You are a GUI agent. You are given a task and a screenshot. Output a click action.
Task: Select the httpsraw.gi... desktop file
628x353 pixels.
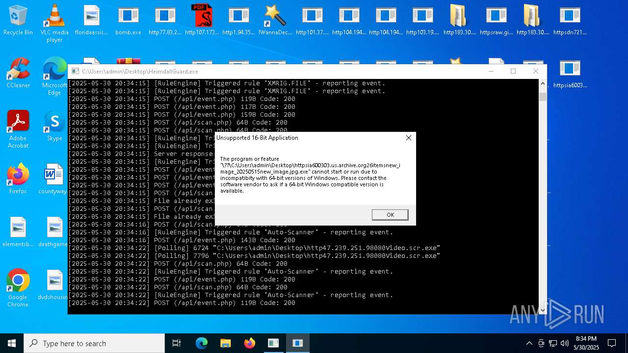coord(496,20)
